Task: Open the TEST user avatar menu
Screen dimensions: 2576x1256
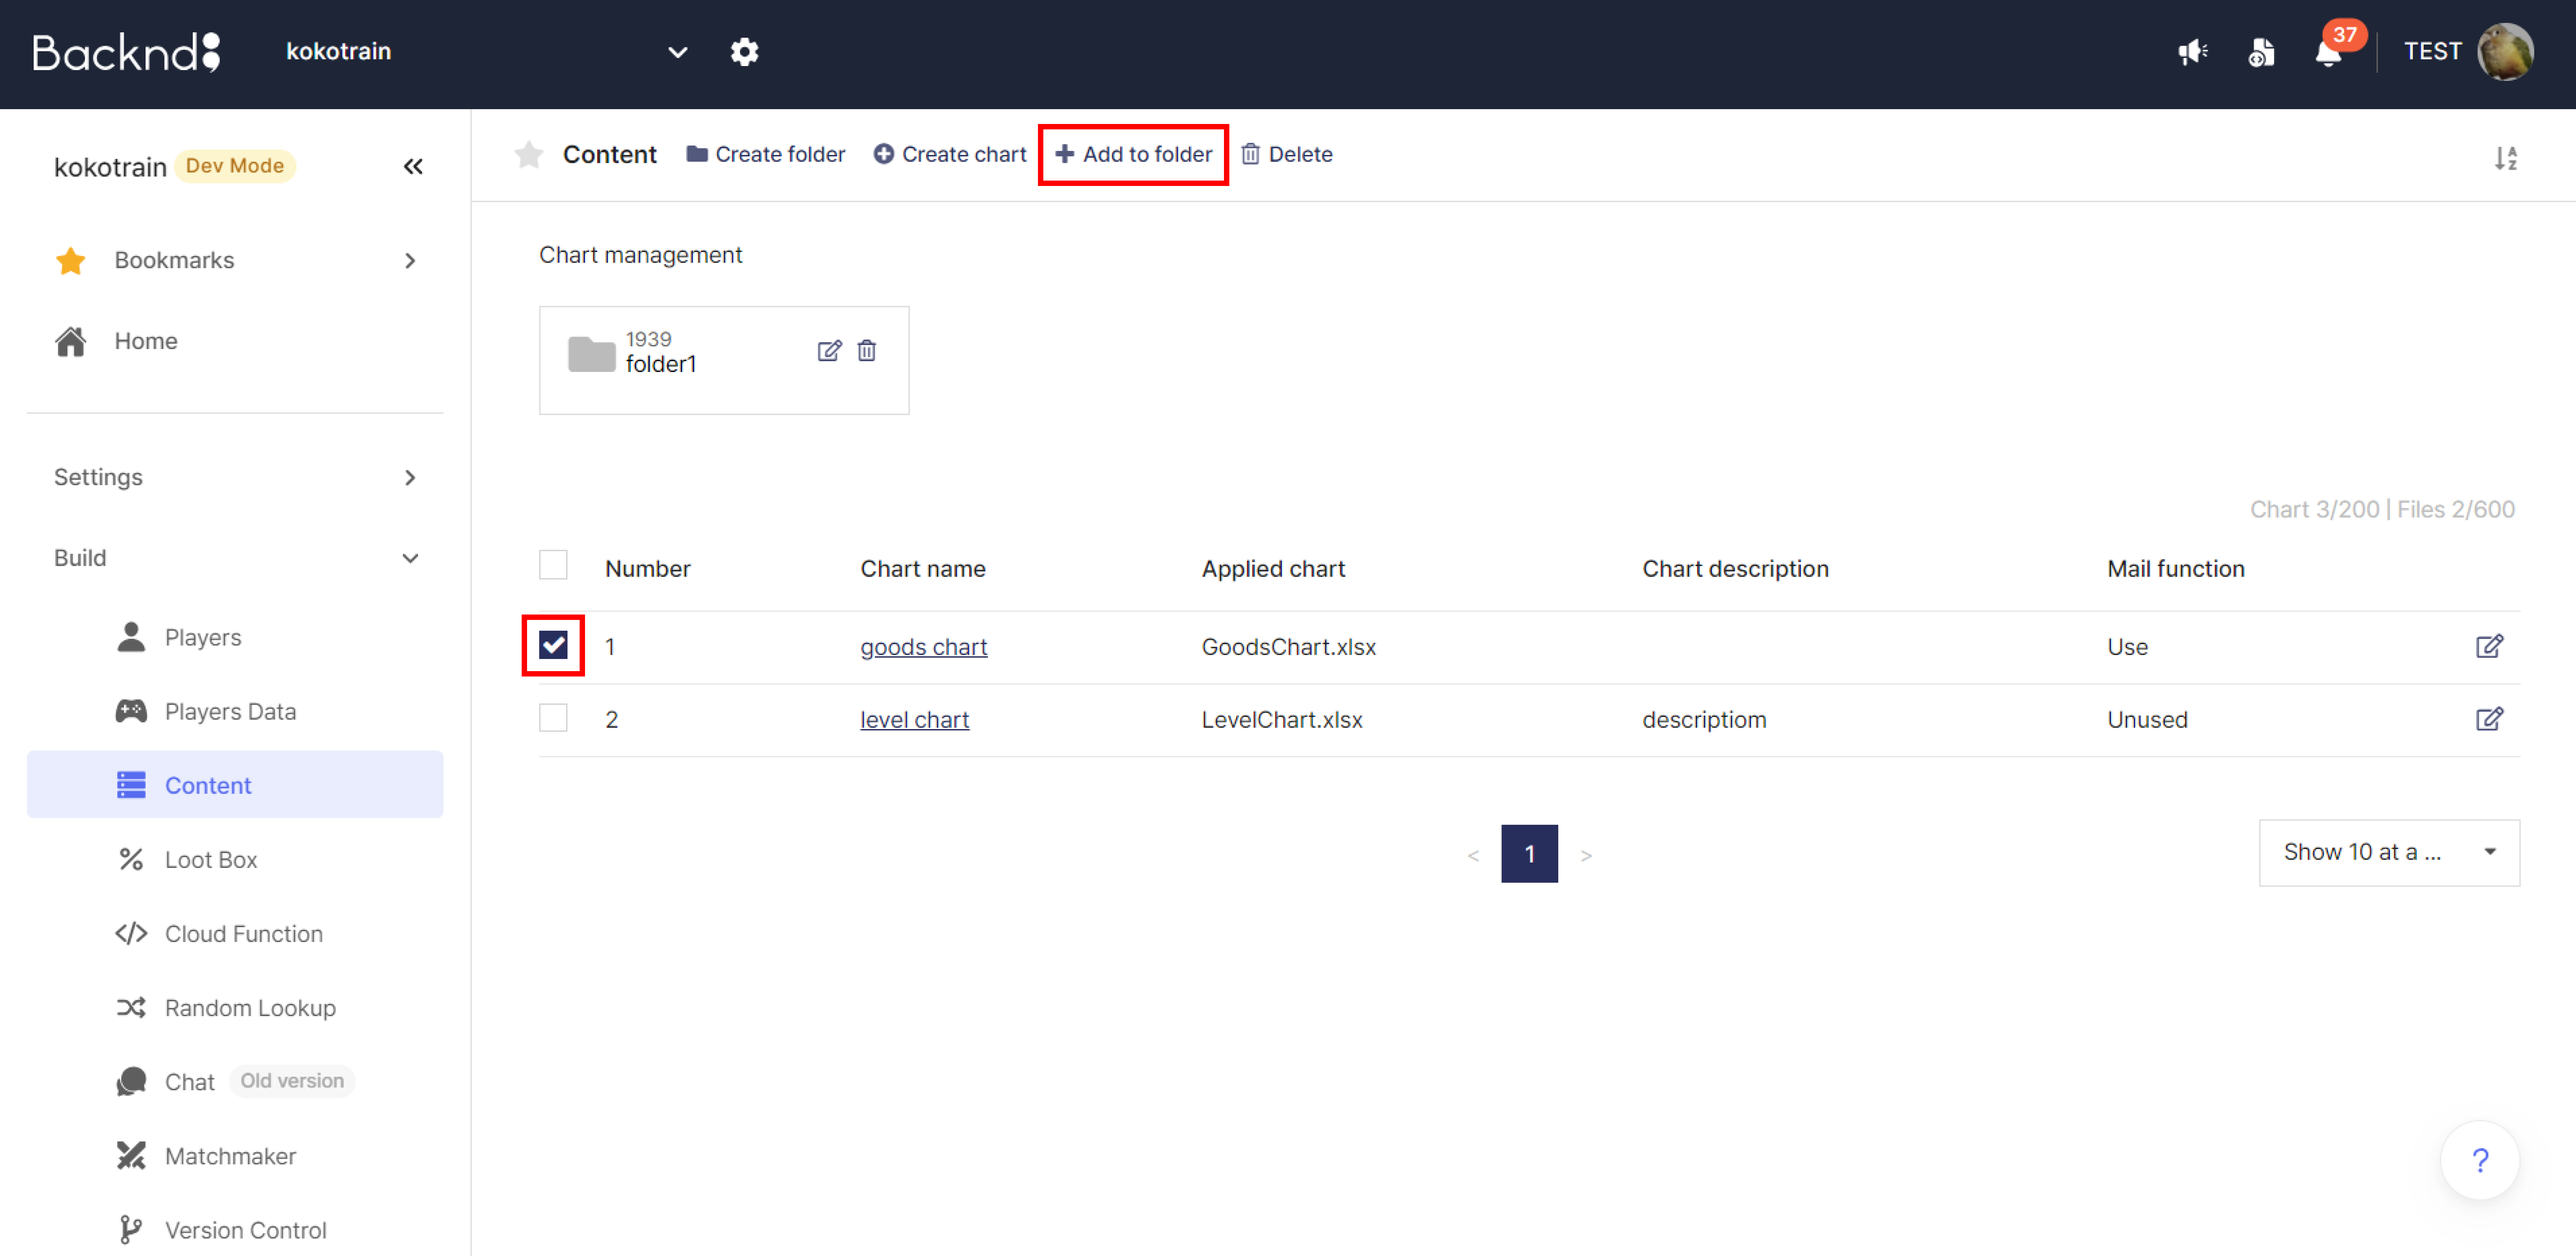Action: [x=2505, y=52]
